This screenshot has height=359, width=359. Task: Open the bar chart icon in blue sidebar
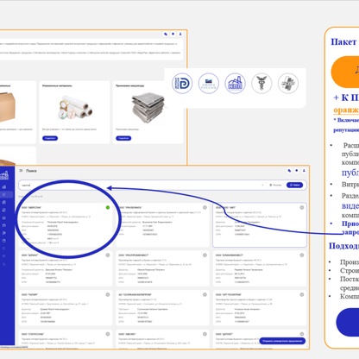[x=4, y=187]
